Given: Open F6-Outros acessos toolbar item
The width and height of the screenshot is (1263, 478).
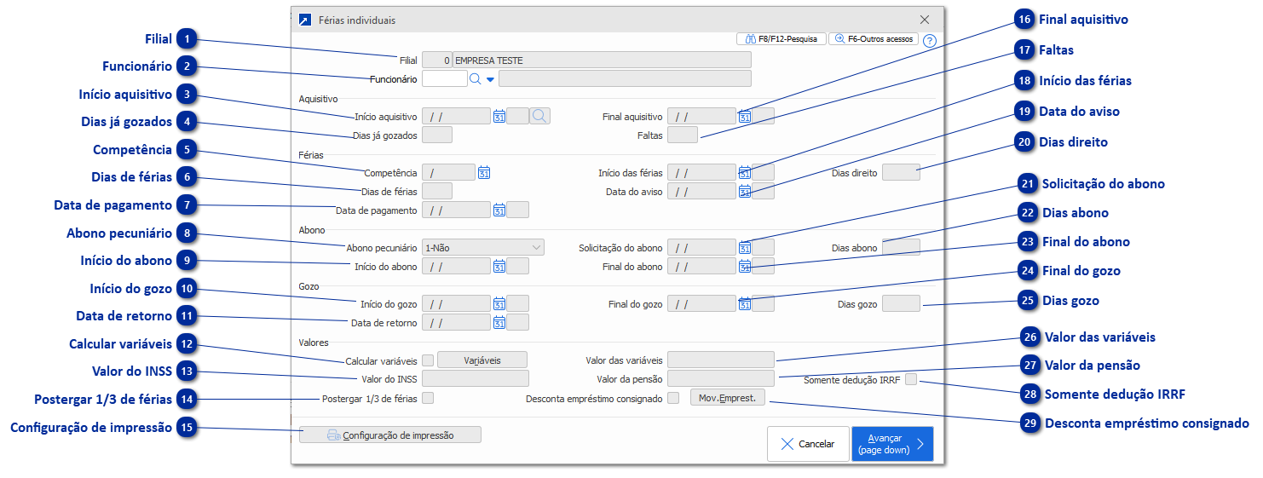Looking at the screenshot, I should (x=874, y=38).
